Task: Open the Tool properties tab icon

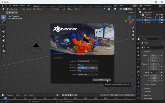Action: [138, 44]
